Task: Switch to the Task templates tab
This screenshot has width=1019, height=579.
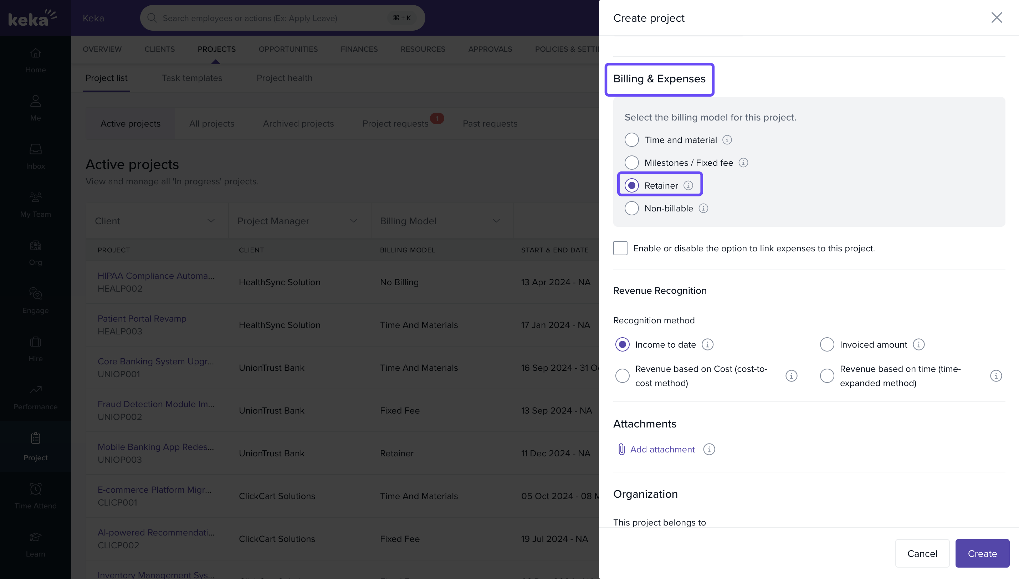Action: click(191, 78)
